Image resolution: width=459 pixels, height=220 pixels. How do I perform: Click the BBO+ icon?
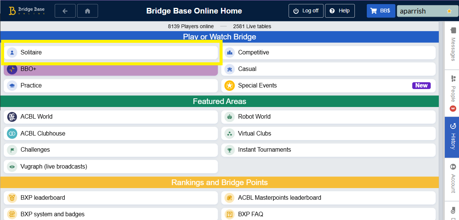pos(12,69)
